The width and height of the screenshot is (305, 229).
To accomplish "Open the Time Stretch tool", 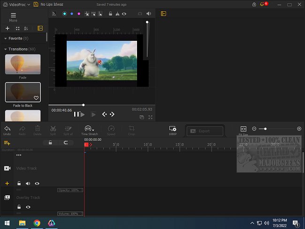I will [x=88, y=129].
